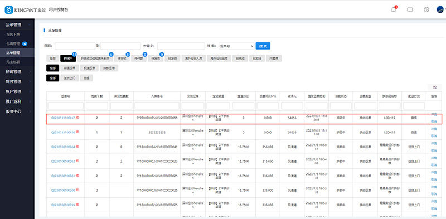Select the 拼团中 status tab
The height and width of the screenshot is (219, 446).
[68, 59]
